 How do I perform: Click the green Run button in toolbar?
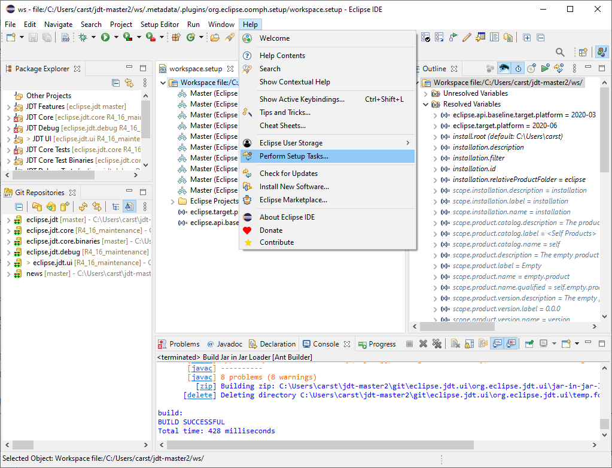tap(105, 38)
